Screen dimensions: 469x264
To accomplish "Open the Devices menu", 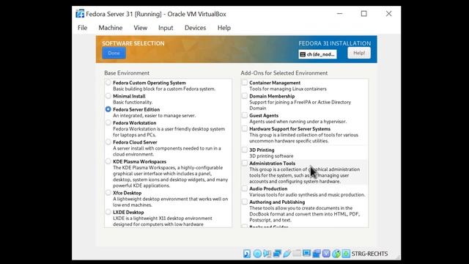I will (196, 28).
